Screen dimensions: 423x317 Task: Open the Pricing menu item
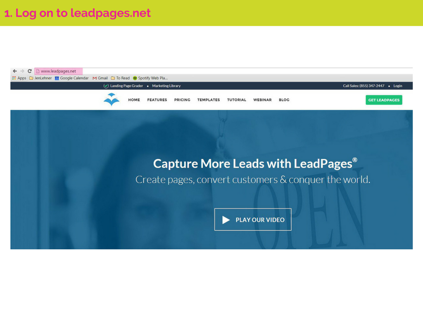(x=182, y=100)
